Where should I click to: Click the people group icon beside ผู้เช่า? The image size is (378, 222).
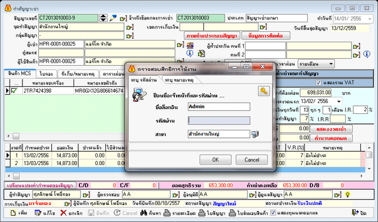point(190,45)
